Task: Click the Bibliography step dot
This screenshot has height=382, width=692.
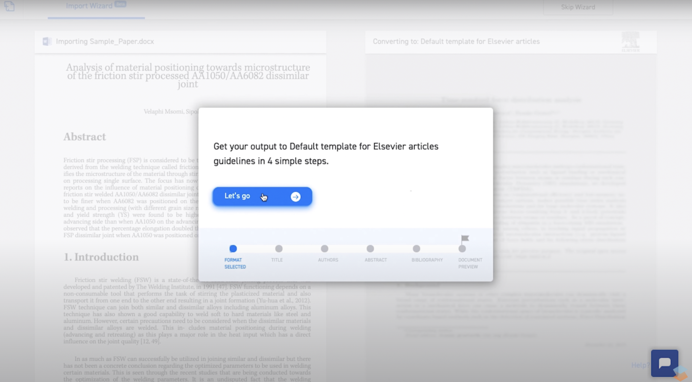Action: (416, 249)
